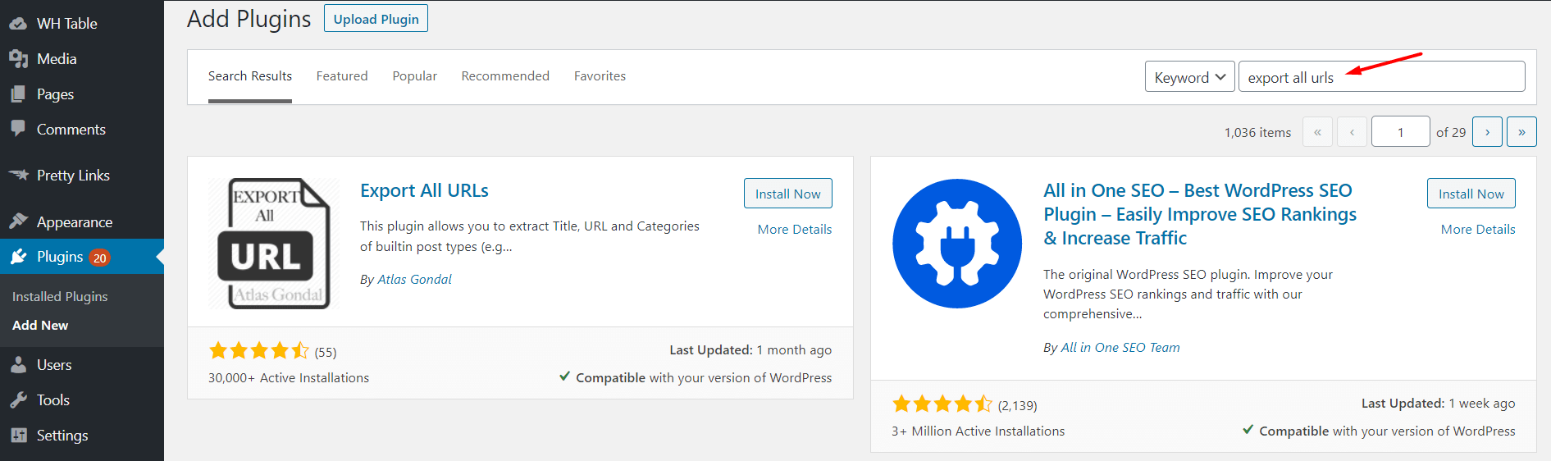Open author link All in One SEO Team
1551x461 pixels.
1120,347
